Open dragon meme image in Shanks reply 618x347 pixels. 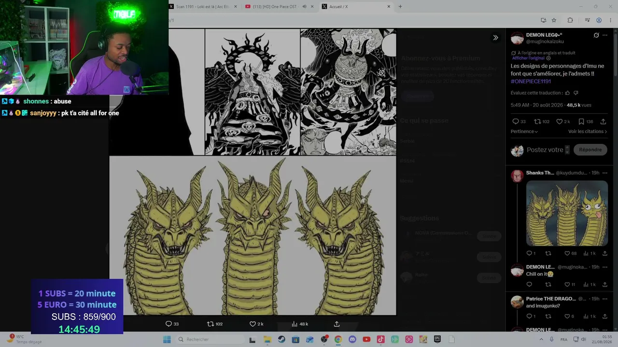[567, 213]
